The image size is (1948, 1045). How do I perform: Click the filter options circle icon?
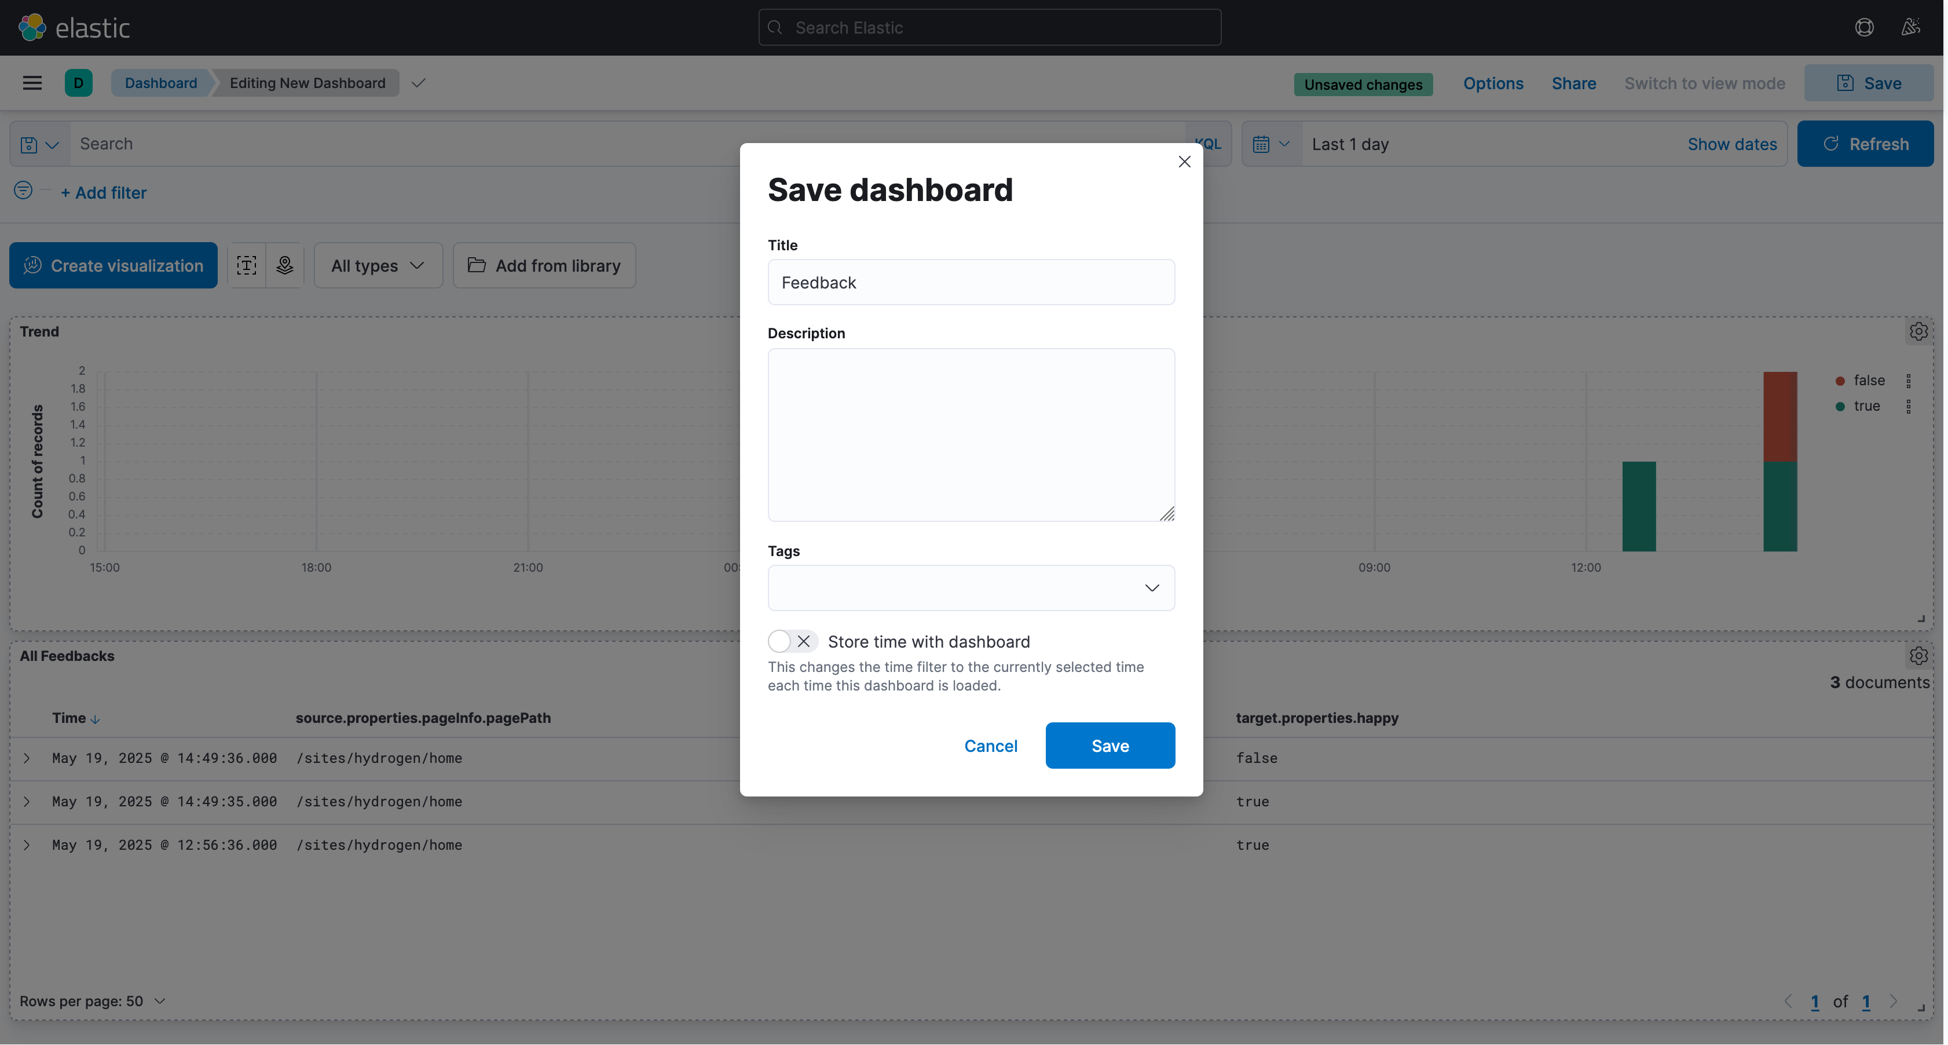23,191
